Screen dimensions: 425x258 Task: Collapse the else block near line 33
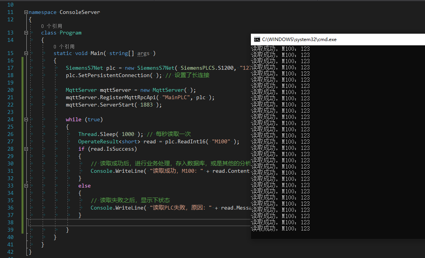click(x=26, y=186)
